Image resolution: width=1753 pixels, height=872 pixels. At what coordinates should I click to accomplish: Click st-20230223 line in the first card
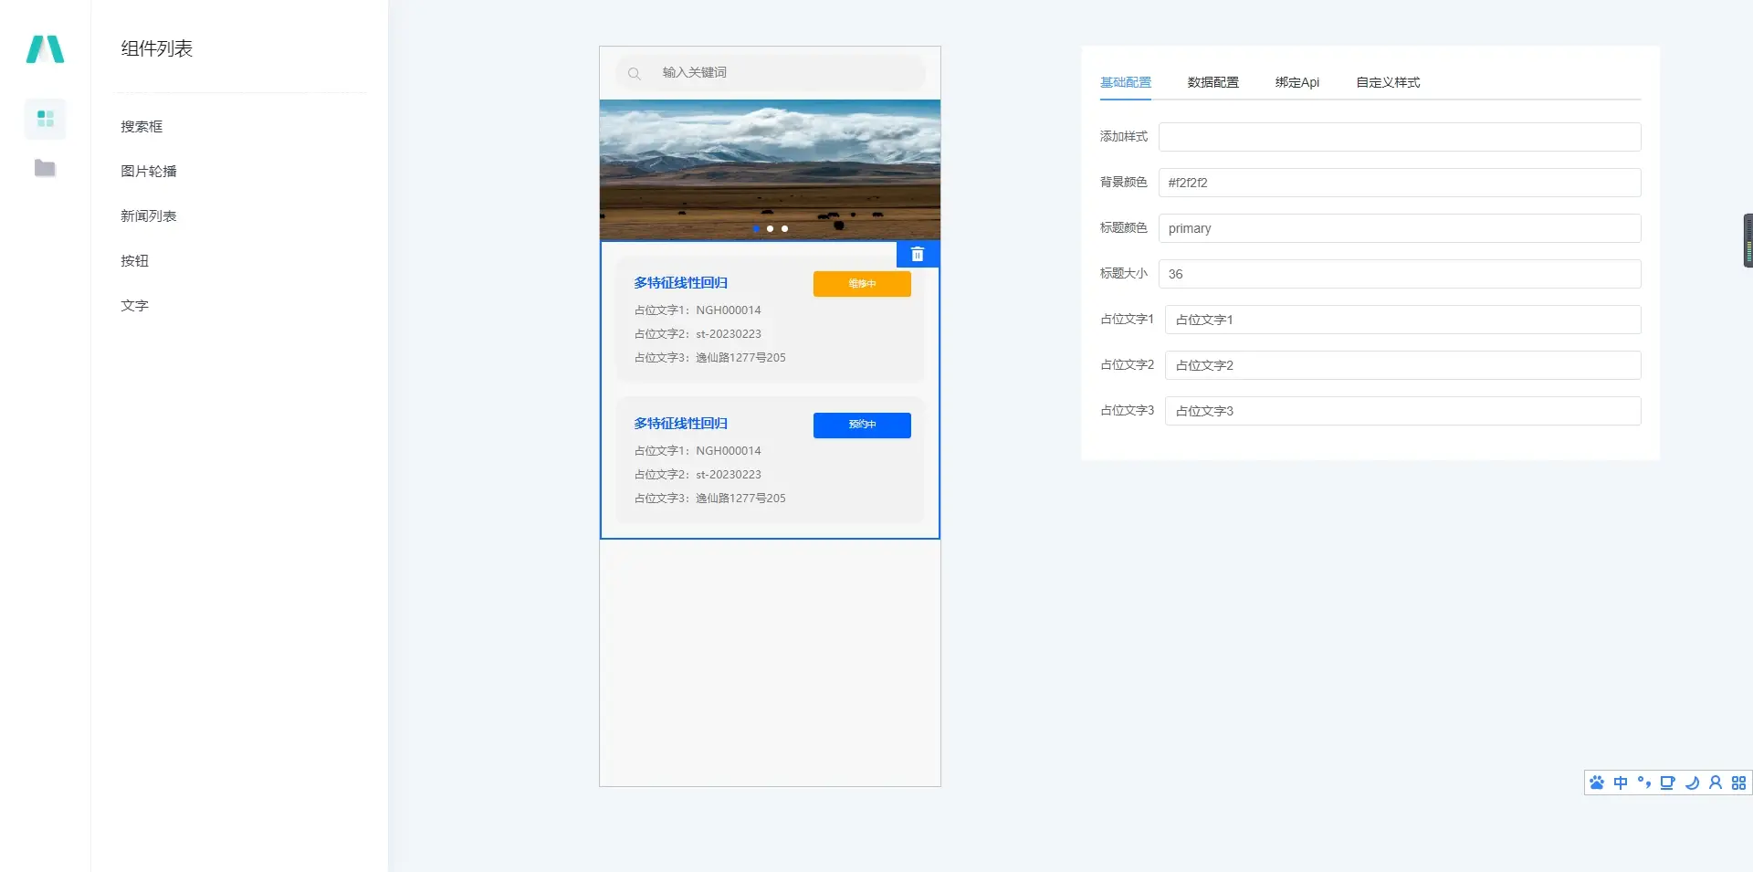(698, 334)
